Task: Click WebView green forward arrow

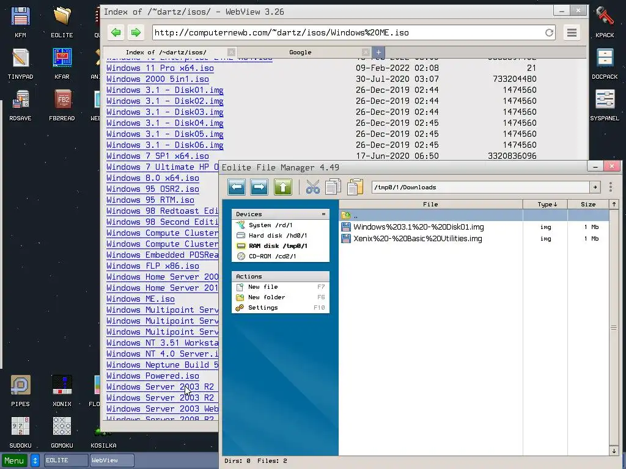Action: point(136,32)
